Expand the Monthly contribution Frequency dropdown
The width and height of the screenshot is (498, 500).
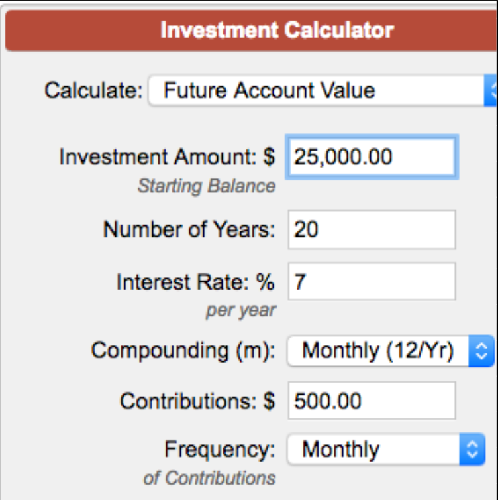pyautogui.click(x=374, y=450)
